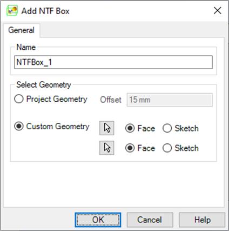The height and width of the screenshot is (231, 229).
Task: Click the Offset label text
Action: [x=111, y=100]
